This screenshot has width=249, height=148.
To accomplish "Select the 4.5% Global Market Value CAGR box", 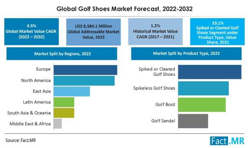I will (x=31, y=32).
